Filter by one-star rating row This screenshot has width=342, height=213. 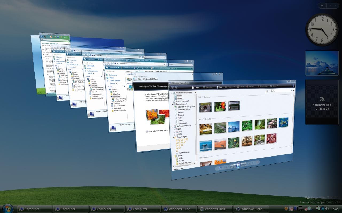[177, 151]
